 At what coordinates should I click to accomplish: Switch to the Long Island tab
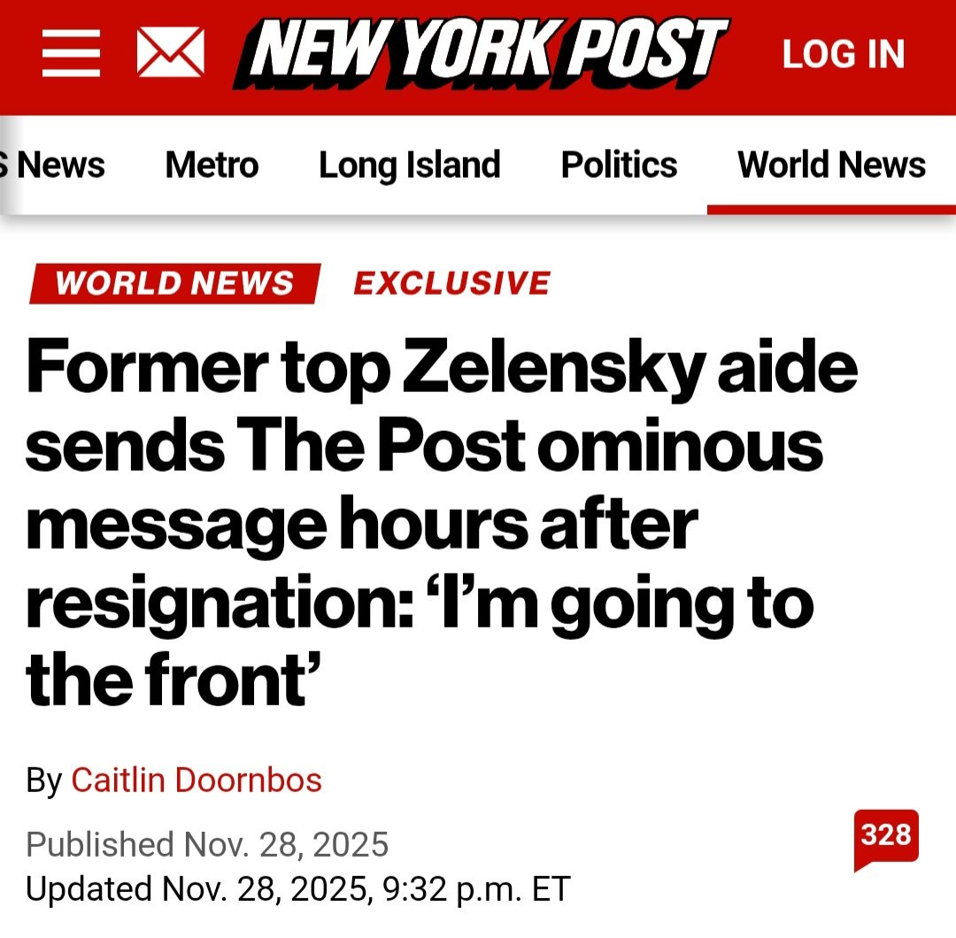click(x=409, y=165)
